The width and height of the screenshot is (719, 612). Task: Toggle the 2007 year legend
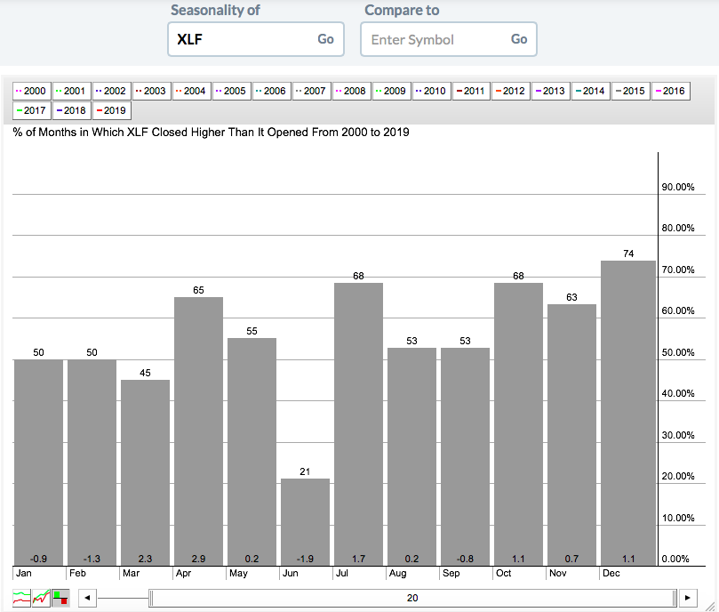click(x=311, y=91)
